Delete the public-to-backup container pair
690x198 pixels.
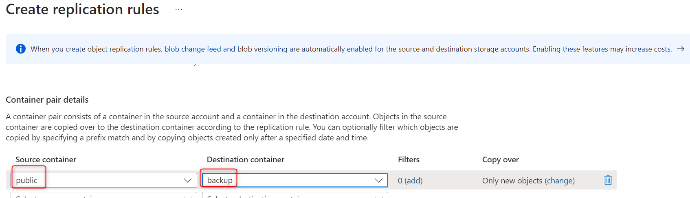click(x=608, y=180)
